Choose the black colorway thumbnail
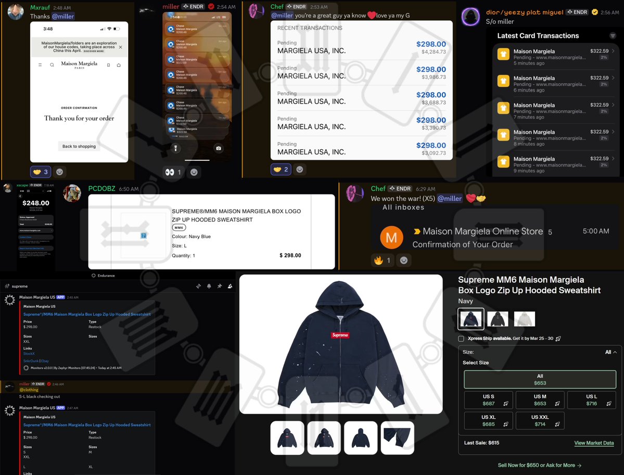Viewport: 624px width, 475px height. tap(498, 319)
